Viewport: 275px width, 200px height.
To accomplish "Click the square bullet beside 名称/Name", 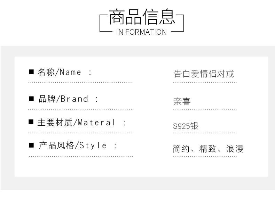I will (31, 72).
